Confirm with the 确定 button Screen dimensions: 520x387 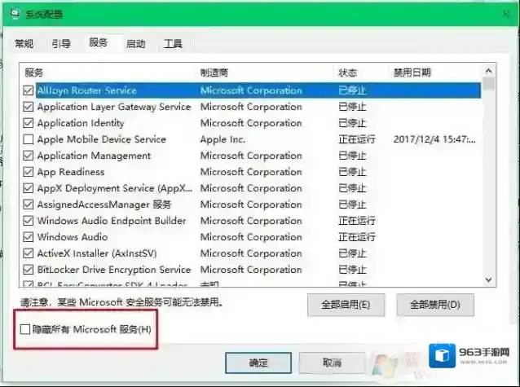(x=258, y=363)
